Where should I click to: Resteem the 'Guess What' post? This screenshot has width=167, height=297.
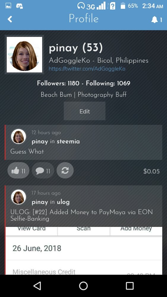pos(65,170)
